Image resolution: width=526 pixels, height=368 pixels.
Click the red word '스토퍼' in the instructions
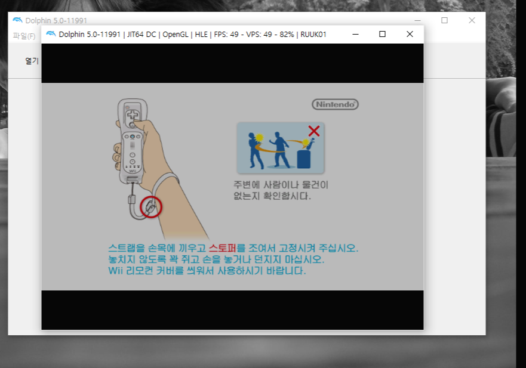click(x=223, y=248)
